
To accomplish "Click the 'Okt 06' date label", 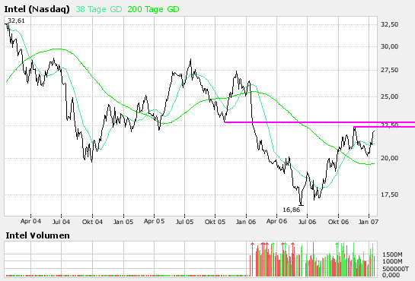I will pos(338,222).
